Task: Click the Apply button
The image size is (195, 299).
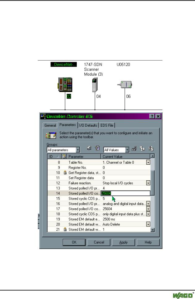Action: [x=123, y=242]
